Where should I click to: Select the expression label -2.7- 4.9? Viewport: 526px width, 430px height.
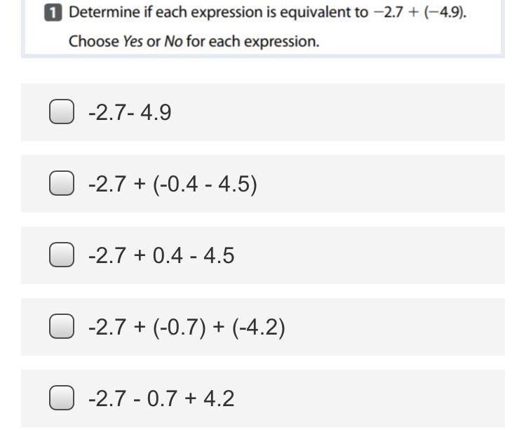130,112
